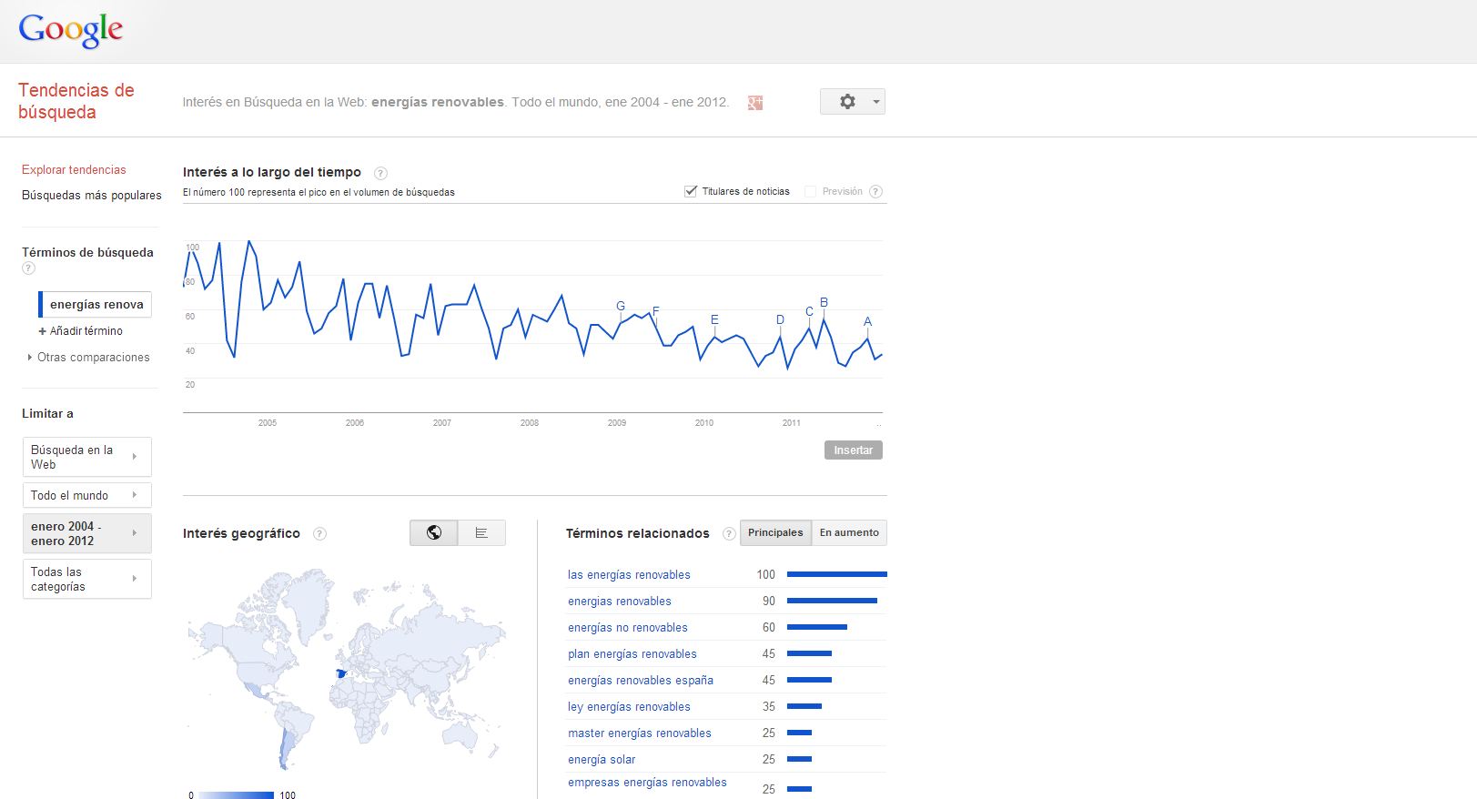Switch to the En aumento tab

pos(849,533)
